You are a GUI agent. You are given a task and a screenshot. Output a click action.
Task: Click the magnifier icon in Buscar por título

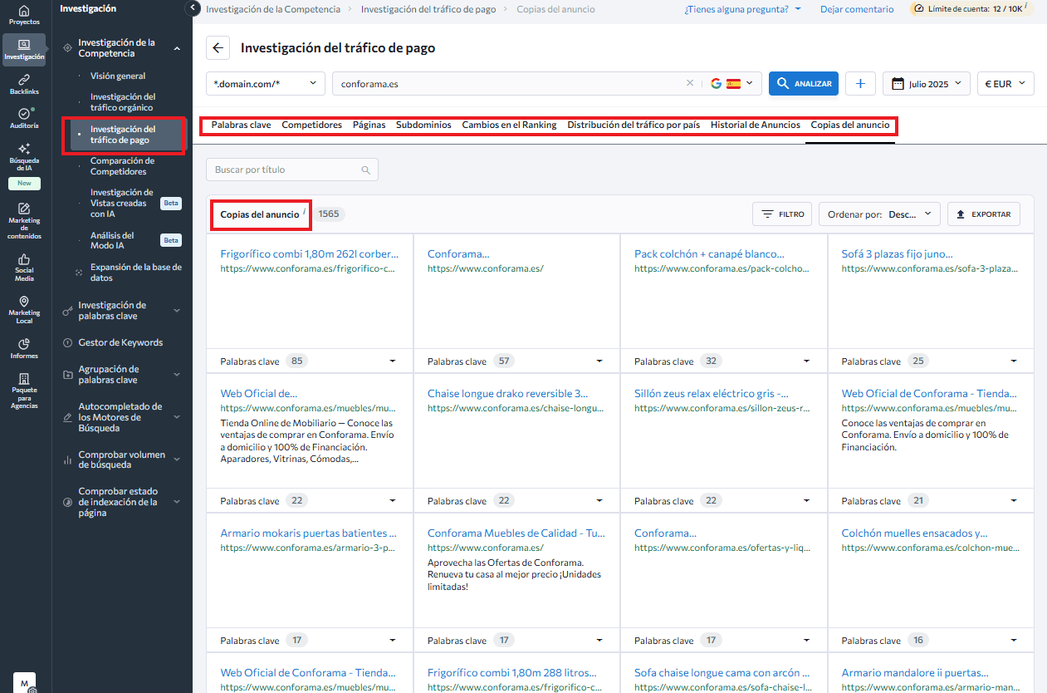click(x=366, y=170)
